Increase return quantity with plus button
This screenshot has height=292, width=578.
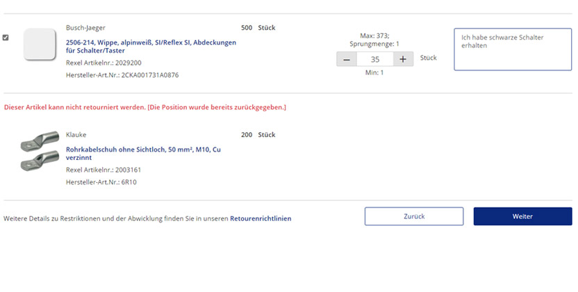pyautogui.click(x=403, y=59)
